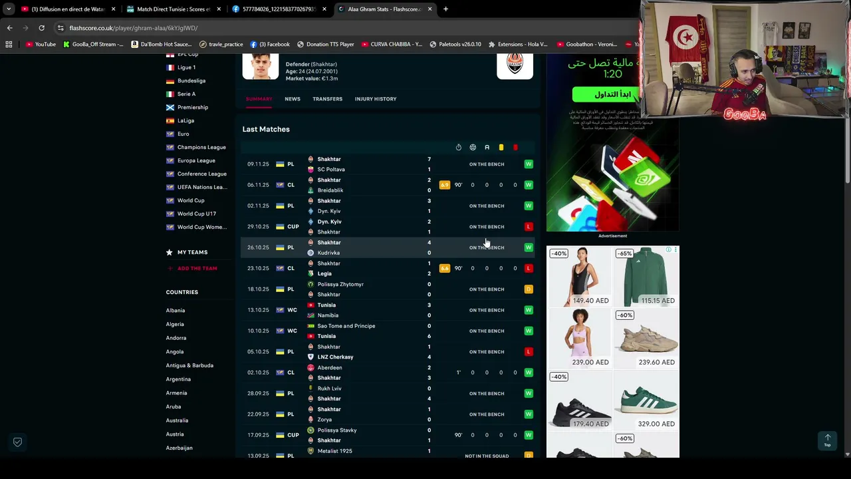The width and height of the screenshot is (851, 479).
Task: Open the Shakhtar club logo on player header
Action: pyautogui.click(x=515, y=66)
